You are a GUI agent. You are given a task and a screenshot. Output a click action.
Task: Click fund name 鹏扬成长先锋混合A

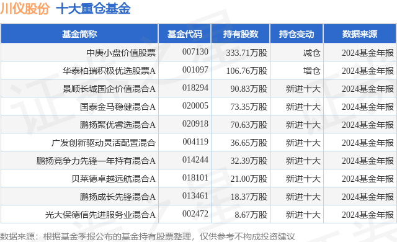[118, 197]
